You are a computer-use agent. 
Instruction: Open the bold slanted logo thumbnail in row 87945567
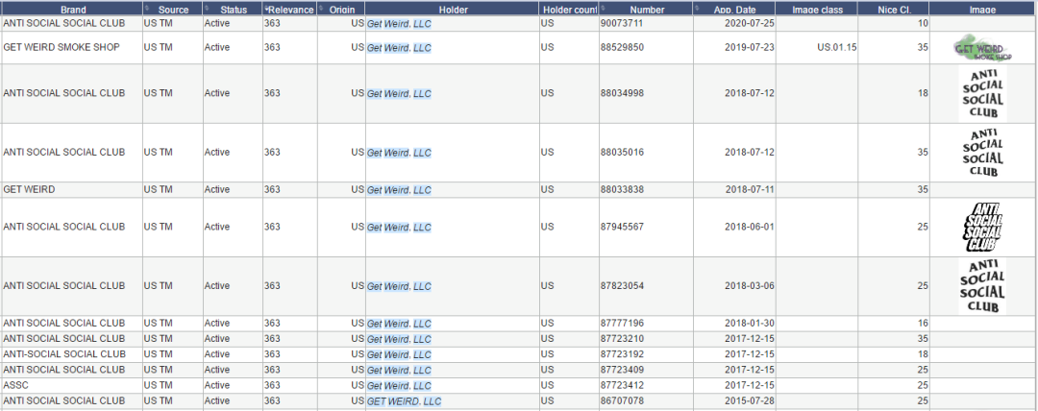pos(983,228)
